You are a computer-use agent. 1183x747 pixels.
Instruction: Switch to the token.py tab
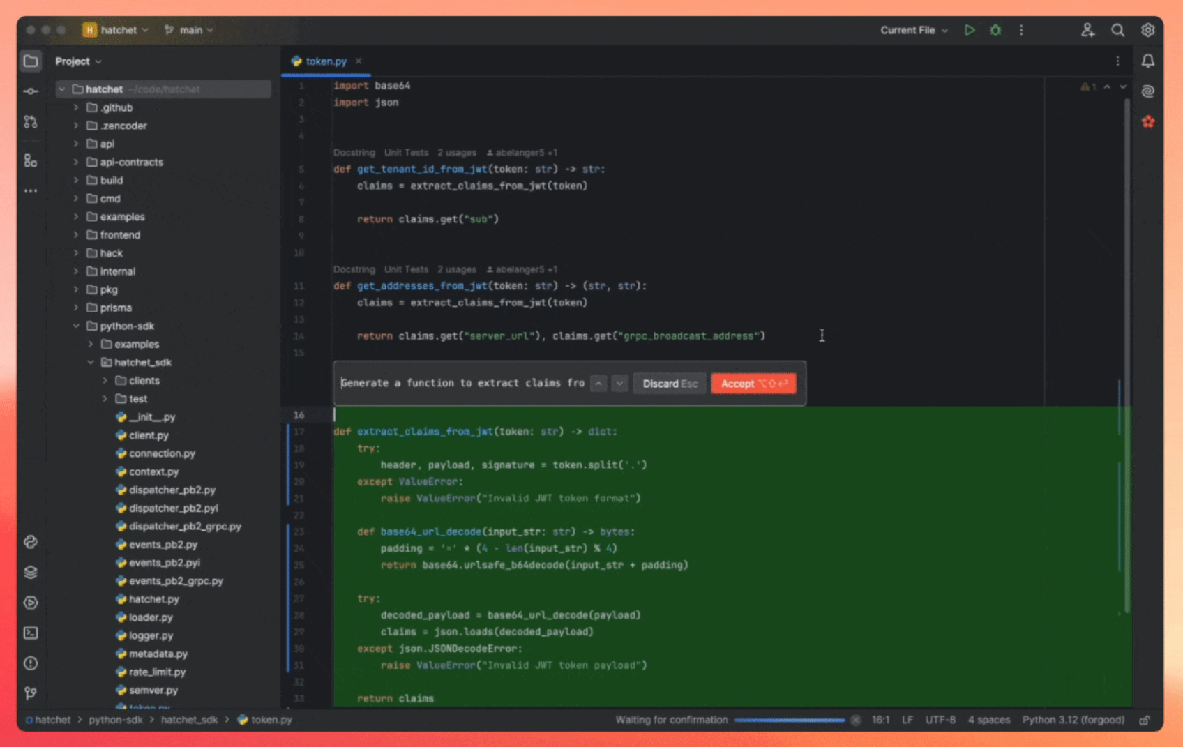326,61
